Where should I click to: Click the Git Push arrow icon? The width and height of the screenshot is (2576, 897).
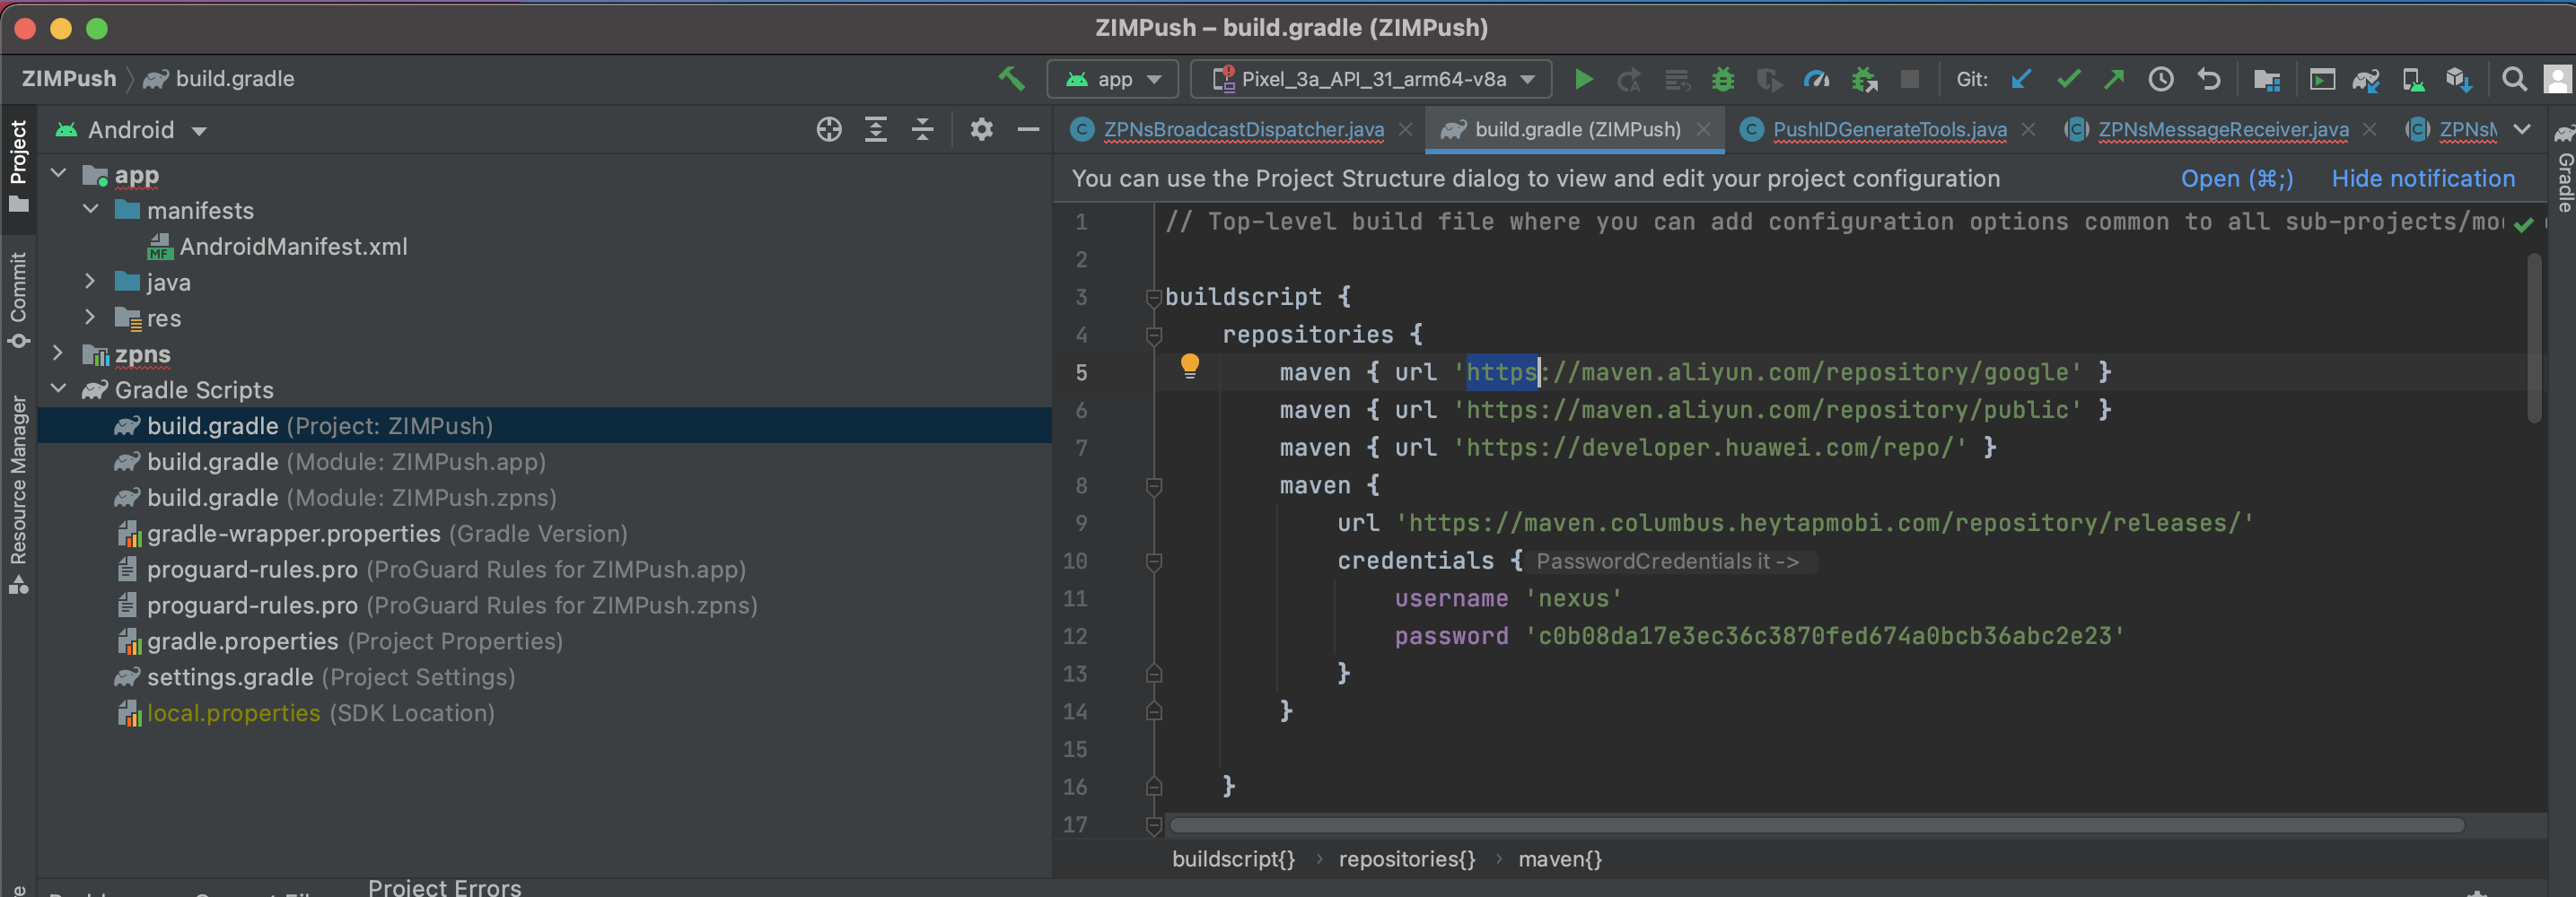click(x=2114, y=80)
